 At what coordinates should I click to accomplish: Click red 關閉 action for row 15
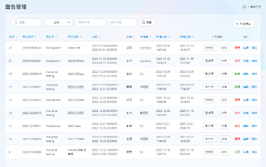[x=237, y=100]
